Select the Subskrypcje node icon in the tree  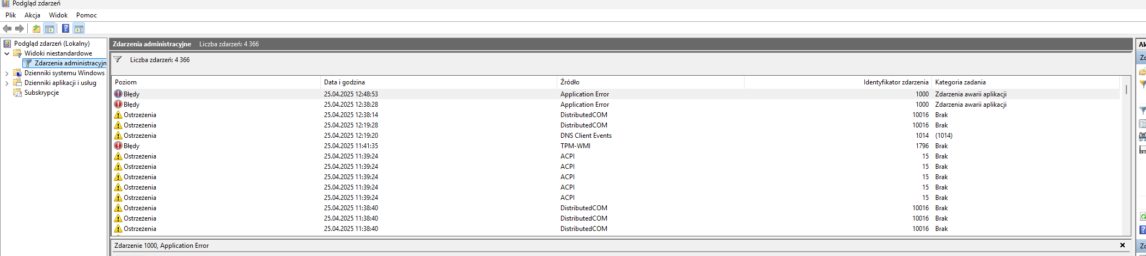pos(17,93)
